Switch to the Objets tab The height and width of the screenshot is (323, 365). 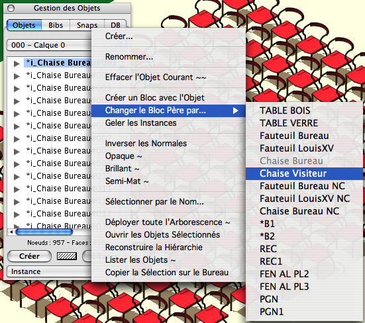25,25
